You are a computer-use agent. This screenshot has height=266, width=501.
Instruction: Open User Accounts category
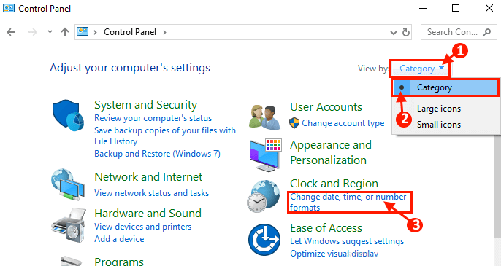[326, 107]
